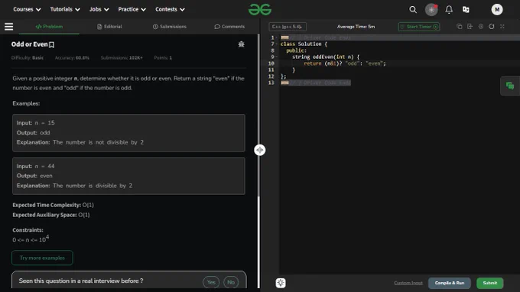Expand the Courses dropdown
This screenshot has height=292, width=520.
click(x=27, y=9)
